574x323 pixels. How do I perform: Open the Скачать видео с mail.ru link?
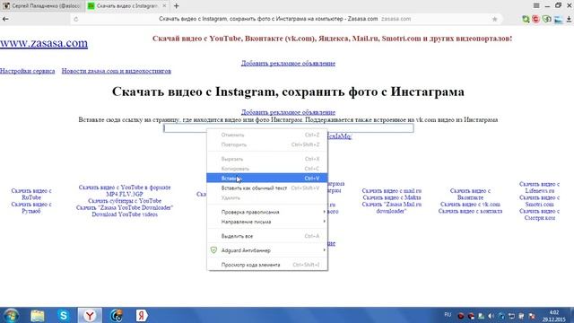tap(392, 191)
